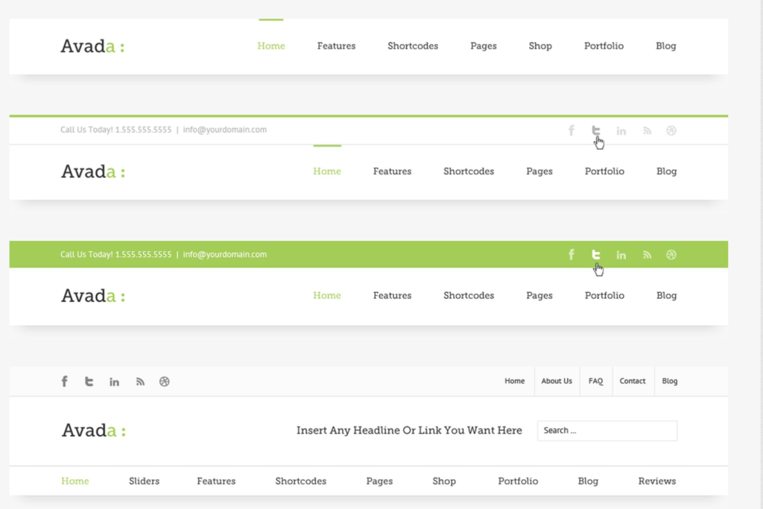
Task: Open About Us in the small top menu
Action: [557, 381]
